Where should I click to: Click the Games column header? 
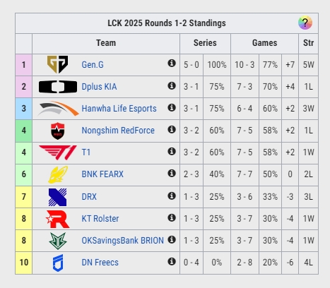[264, 43]
